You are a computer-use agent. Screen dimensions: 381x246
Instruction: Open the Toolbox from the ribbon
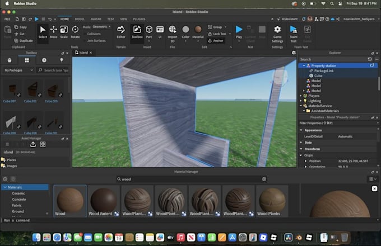pos(137,32)
